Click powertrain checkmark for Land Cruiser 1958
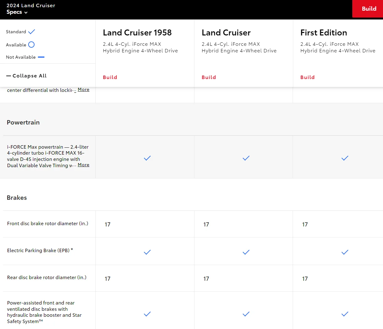383x329 pixels. click(x=147, y=158)
